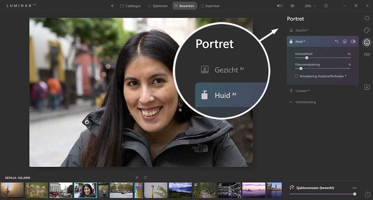Select the Bewerken tab
This screenshot has width=373, height=200.
coord(185,6)
